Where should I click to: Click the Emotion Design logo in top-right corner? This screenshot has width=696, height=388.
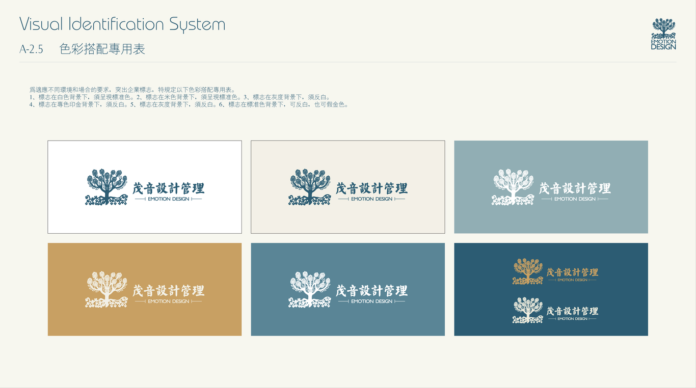click(x=663, y=34)
